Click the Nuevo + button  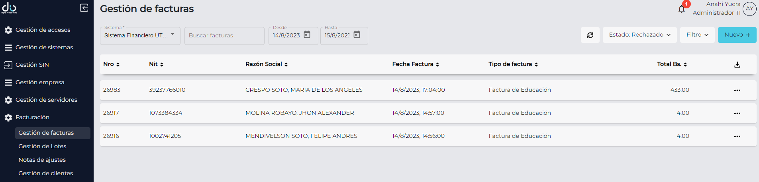737,35
